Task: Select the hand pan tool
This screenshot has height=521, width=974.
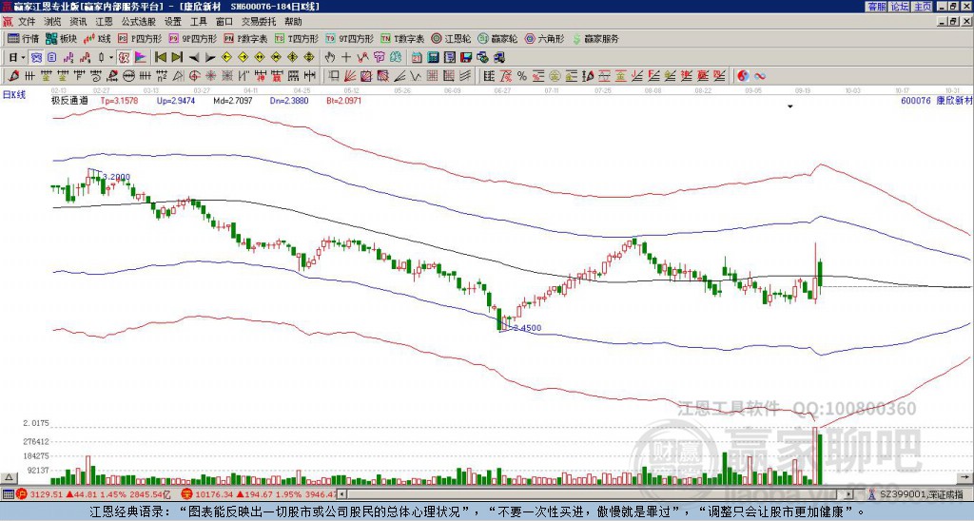Action: pos(330,58)
